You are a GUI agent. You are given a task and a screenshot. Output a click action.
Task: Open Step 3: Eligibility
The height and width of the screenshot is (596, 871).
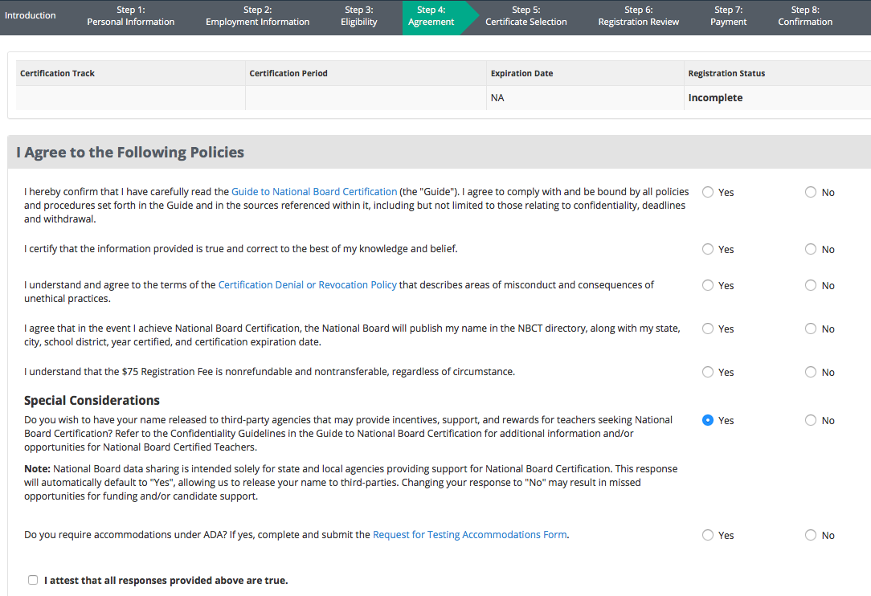click(x=359, y=16)
